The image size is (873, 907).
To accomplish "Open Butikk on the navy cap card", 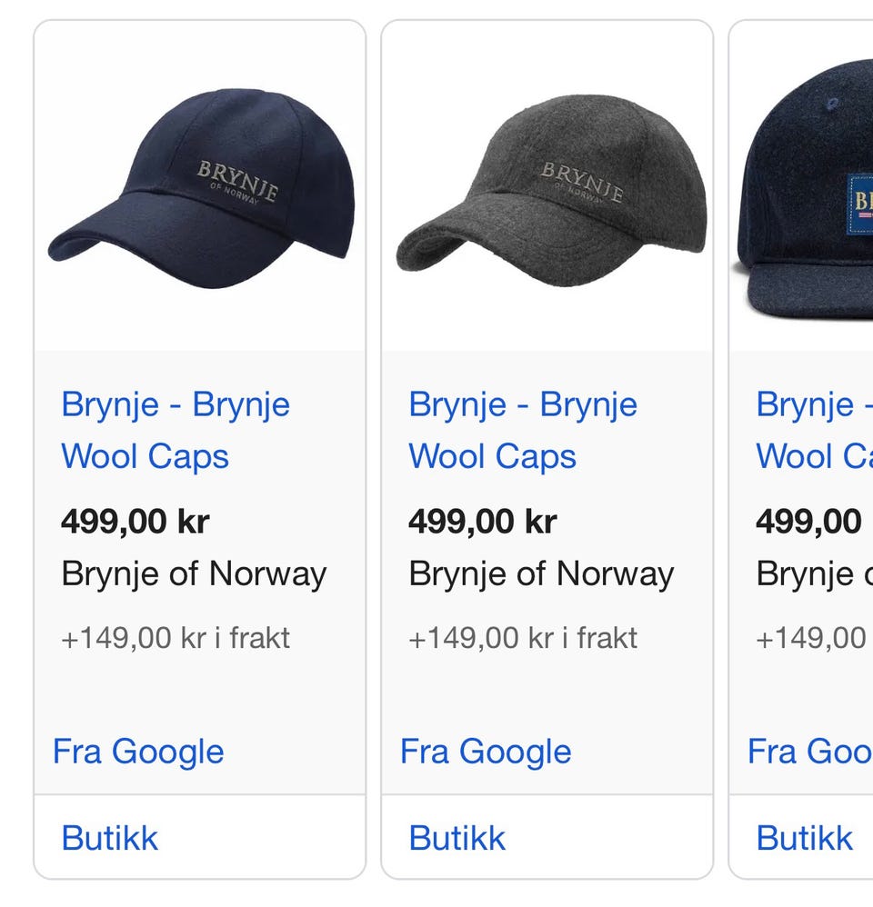I will click(109, 838).
